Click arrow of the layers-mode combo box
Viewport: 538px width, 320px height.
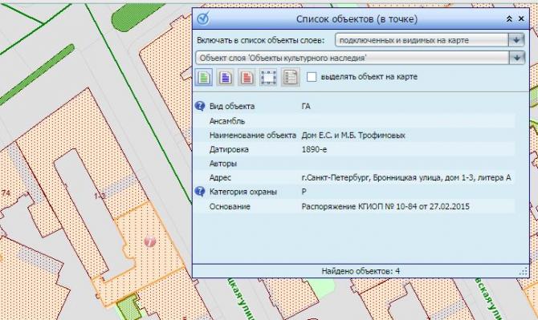[x=516, y=40]
